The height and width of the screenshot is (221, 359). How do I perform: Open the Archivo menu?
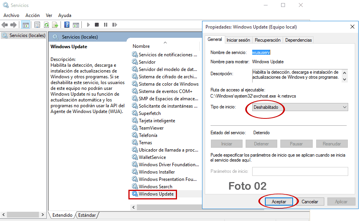[x=11, y=15]
